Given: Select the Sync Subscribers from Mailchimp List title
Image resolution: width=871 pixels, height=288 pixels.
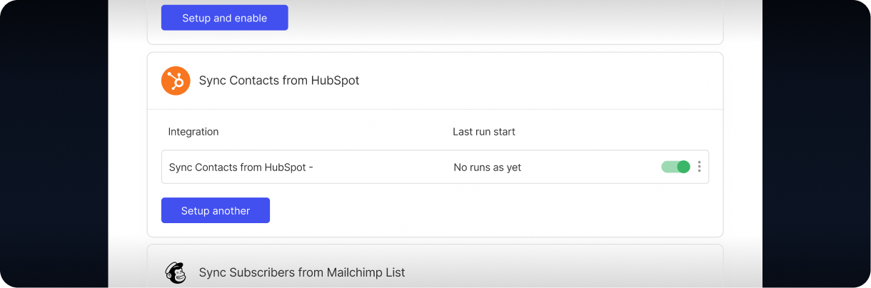Looking at the screenshot, I should [302, 272].
